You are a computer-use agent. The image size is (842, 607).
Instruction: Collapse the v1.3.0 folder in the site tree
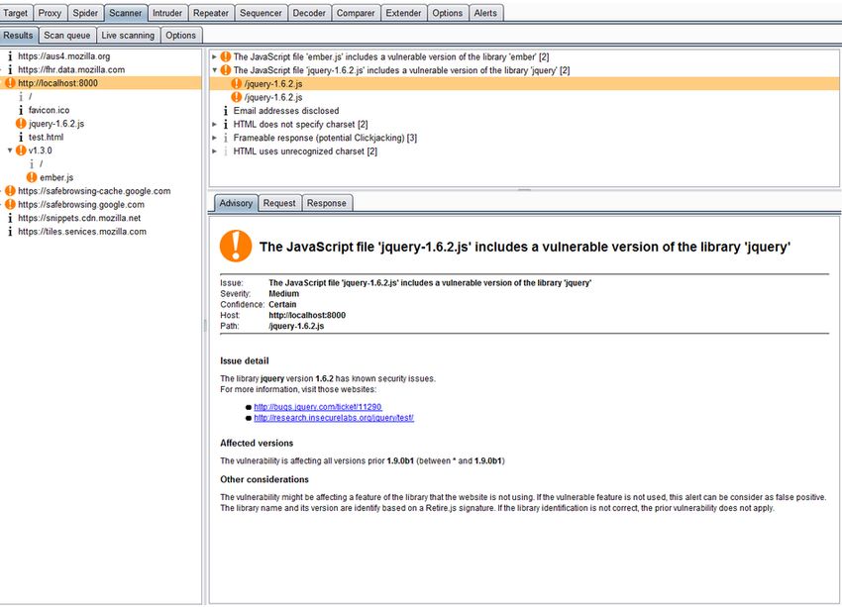10,151
